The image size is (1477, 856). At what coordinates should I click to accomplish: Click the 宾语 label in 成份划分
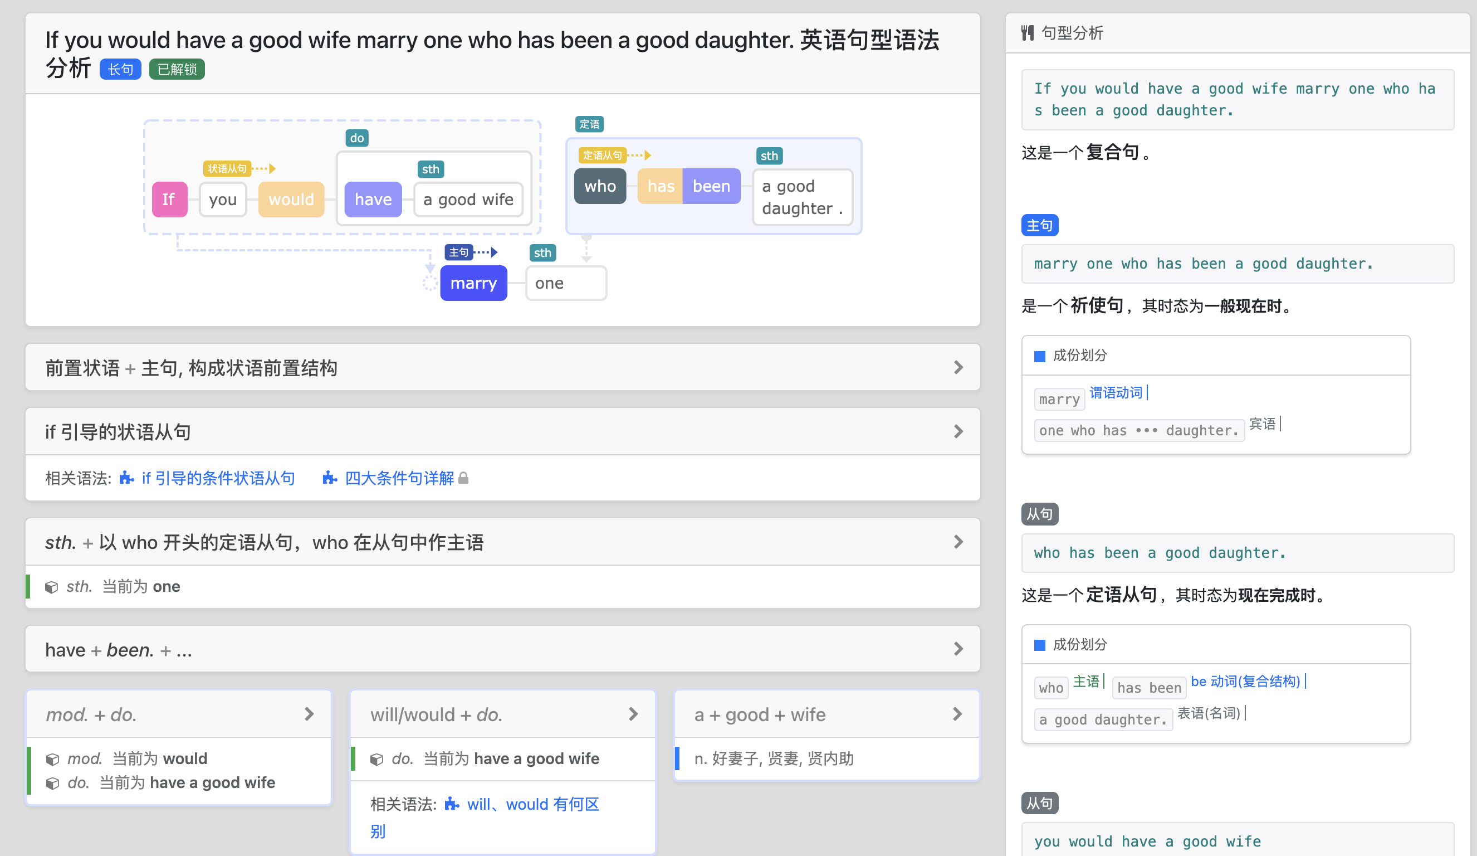(x=1262, y=424)
